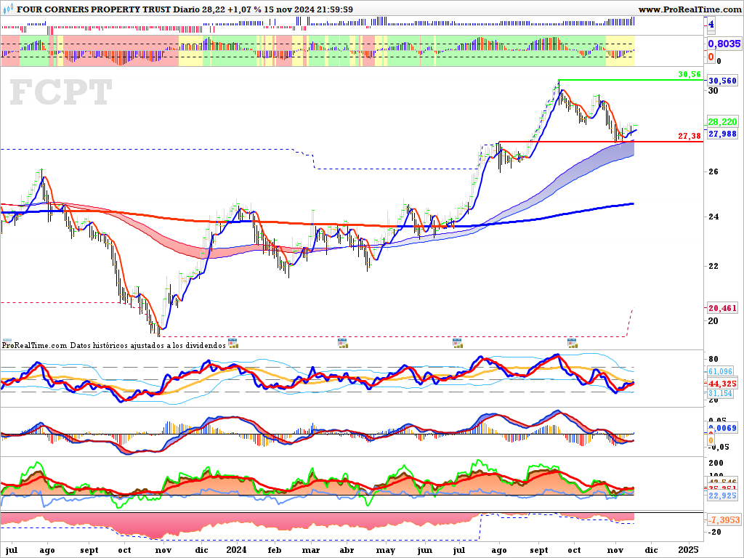The height and width of the screenshot is (558, 744).
Task: Click the 2024 label on the time axis
Action: tap(236, 550)
